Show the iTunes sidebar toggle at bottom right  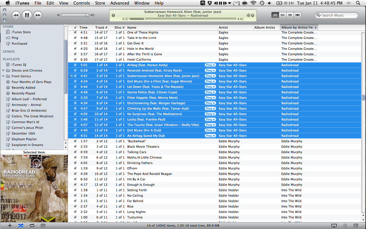coord(356,226)
